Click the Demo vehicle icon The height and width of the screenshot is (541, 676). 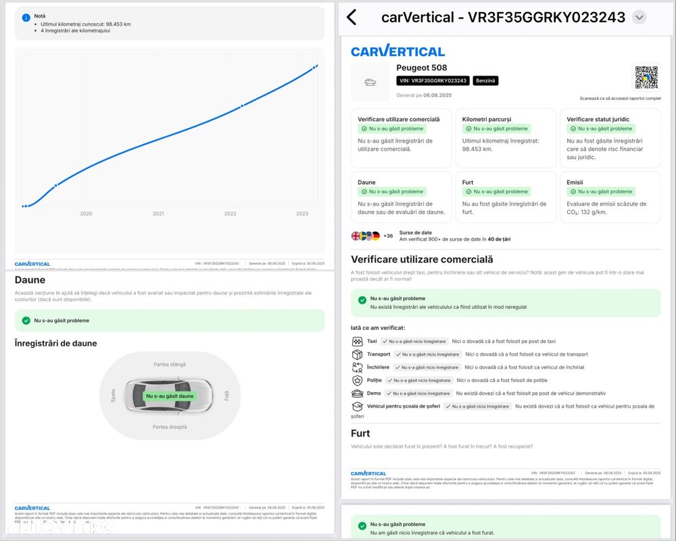tap(357, 394)
